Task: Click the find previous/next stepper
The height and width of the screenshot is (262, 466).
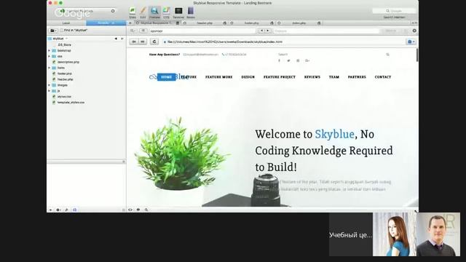Action: [x=264, y=31]
